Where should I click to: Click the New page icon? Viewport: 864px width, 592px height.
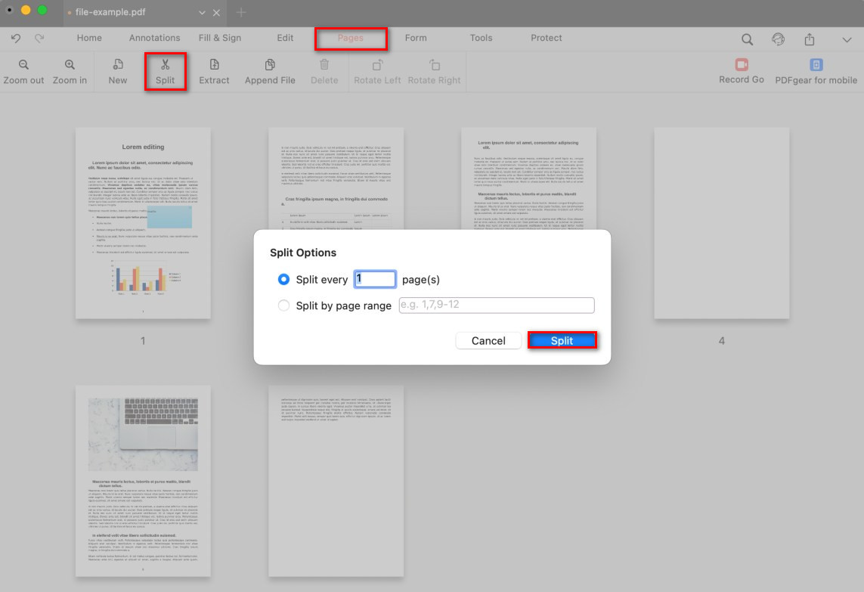pyautogui.click(x=118, y=65)
